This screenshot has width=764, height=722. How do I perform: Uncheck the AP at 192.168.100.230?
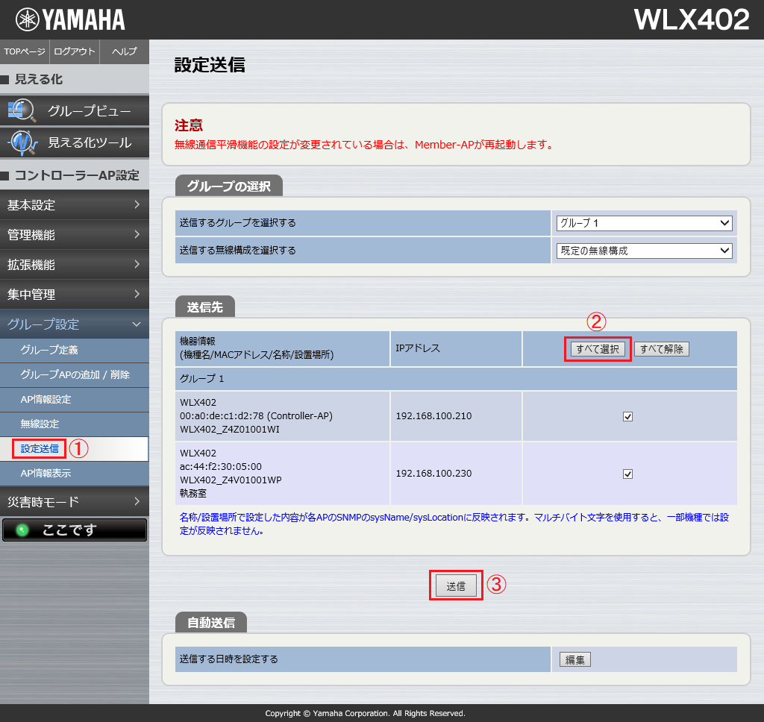coord(627,474)
